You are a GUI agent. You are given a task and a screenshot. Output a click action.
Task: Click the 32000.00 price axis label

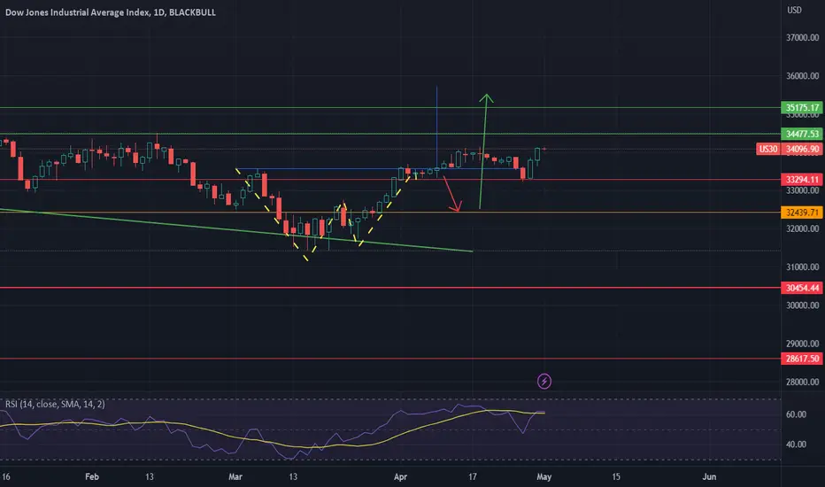[x=802, y=228]
